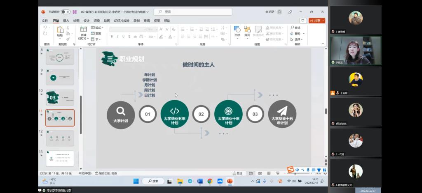Switch to the 幻灯片放映 (Slide Show) tab

tap(122, 21)
